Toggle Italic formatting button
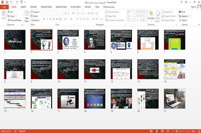The image size is (201, 133). [47, 19]
